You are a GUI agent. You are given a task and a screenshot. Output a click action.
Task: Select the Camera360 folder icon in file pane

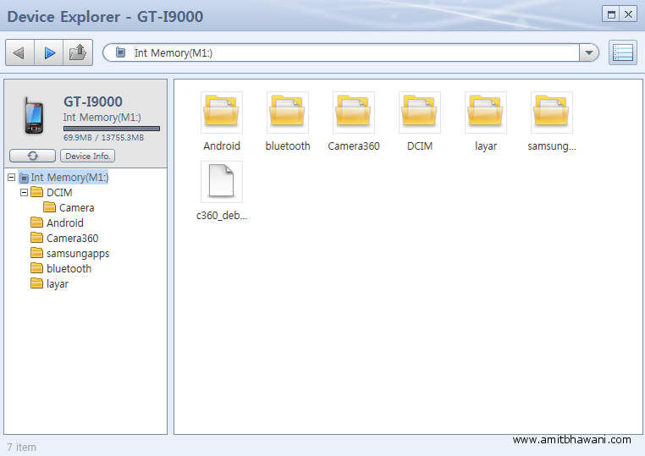(x=354, y=113)
